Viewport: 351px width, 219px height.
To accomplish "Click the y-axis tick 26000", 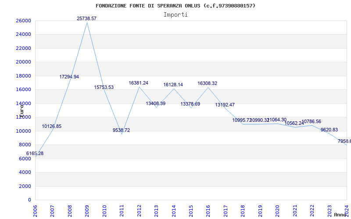I will point(23,21).
